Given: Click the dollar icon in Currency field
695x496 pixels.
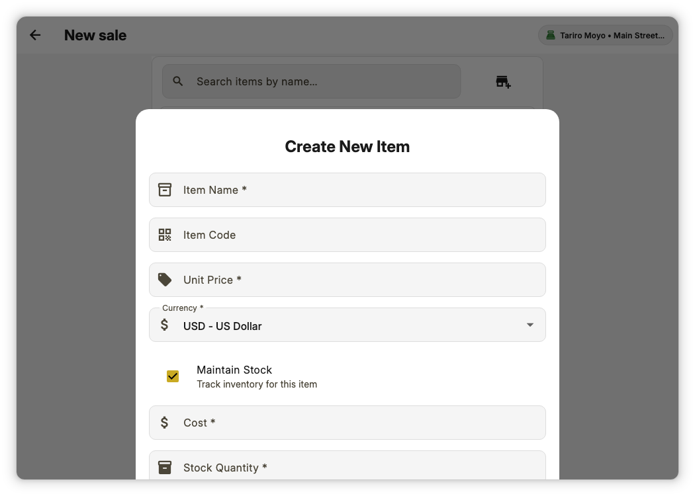Looking at the screenshot, I should [164, 325].
